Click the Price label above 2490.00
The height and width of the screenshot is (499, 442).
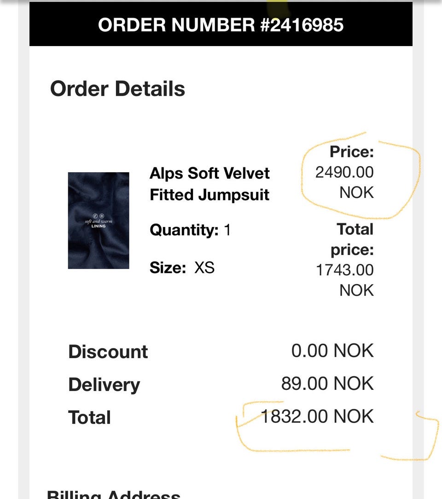(x=352, y=152)
